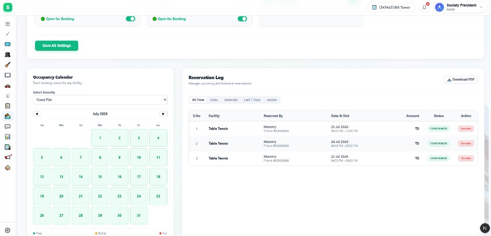Open the highlighted amenities icon in sidebar
Screen dimensions: 491x236
[8, 116]
